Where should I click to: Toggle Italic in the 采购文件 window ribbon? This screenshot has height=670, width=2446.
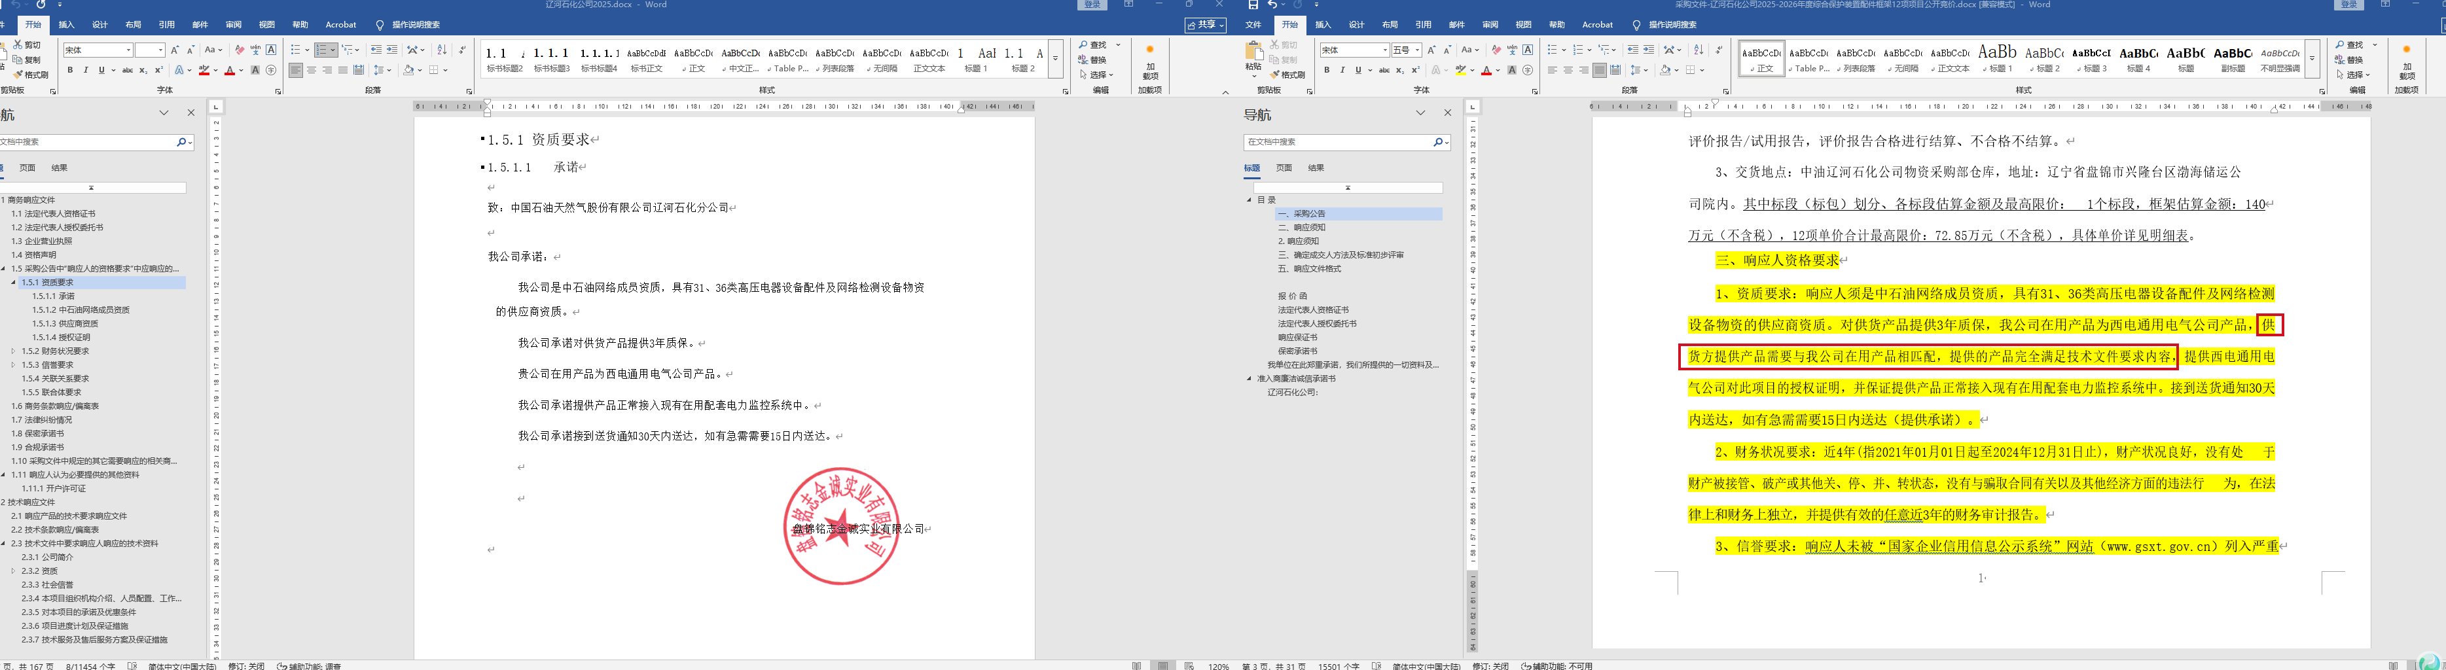pyautogui.click(x=1342, y=70)
